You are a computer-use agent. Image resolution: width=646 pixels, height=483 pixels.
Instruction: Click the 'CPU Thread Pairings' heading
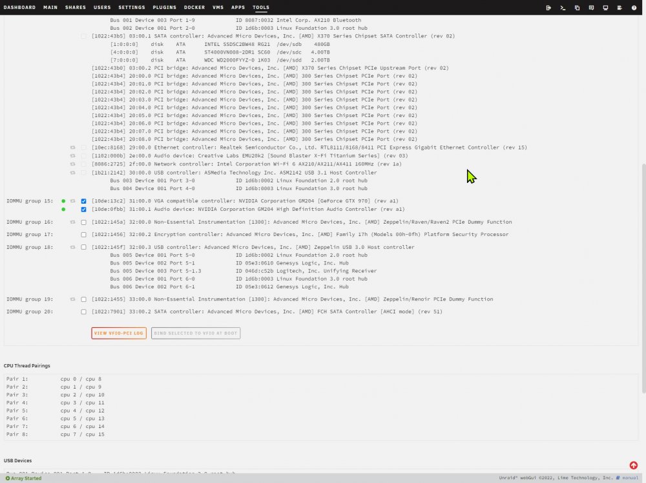pyautogui.click(x=26, y=366)
